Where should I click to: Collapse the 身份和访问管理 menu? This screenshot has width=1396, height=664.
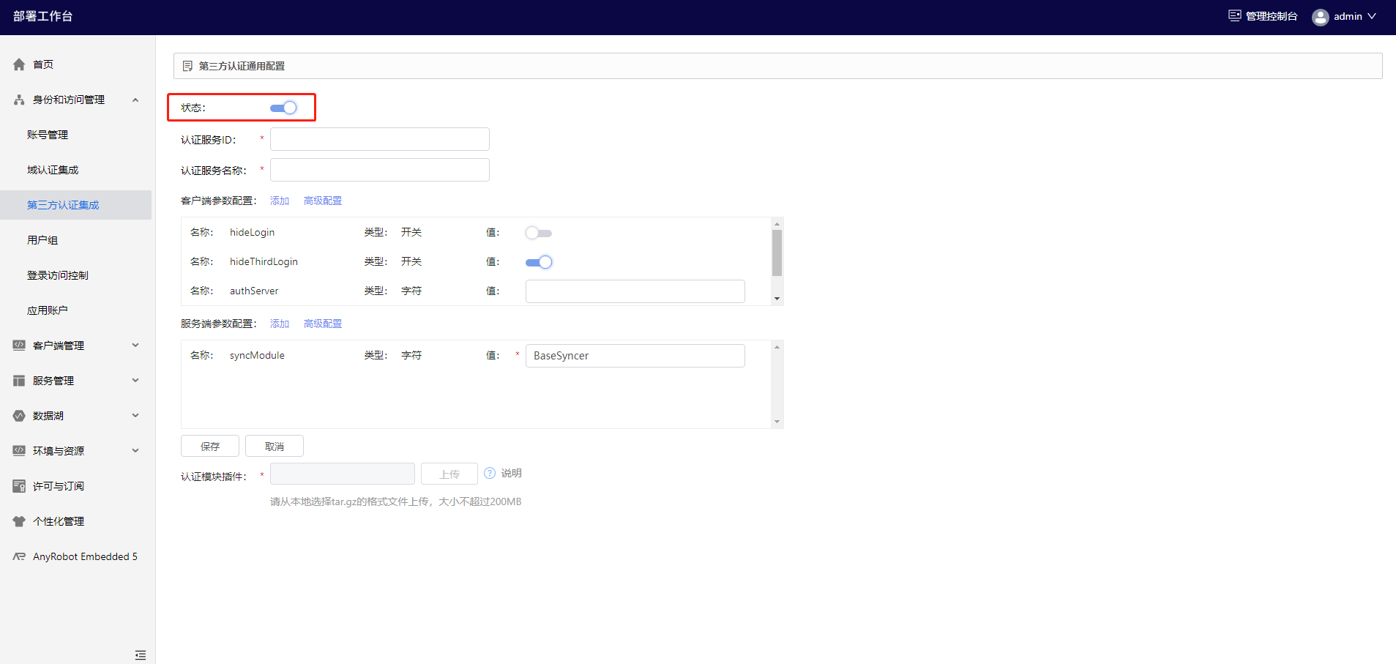coord(135,100)
